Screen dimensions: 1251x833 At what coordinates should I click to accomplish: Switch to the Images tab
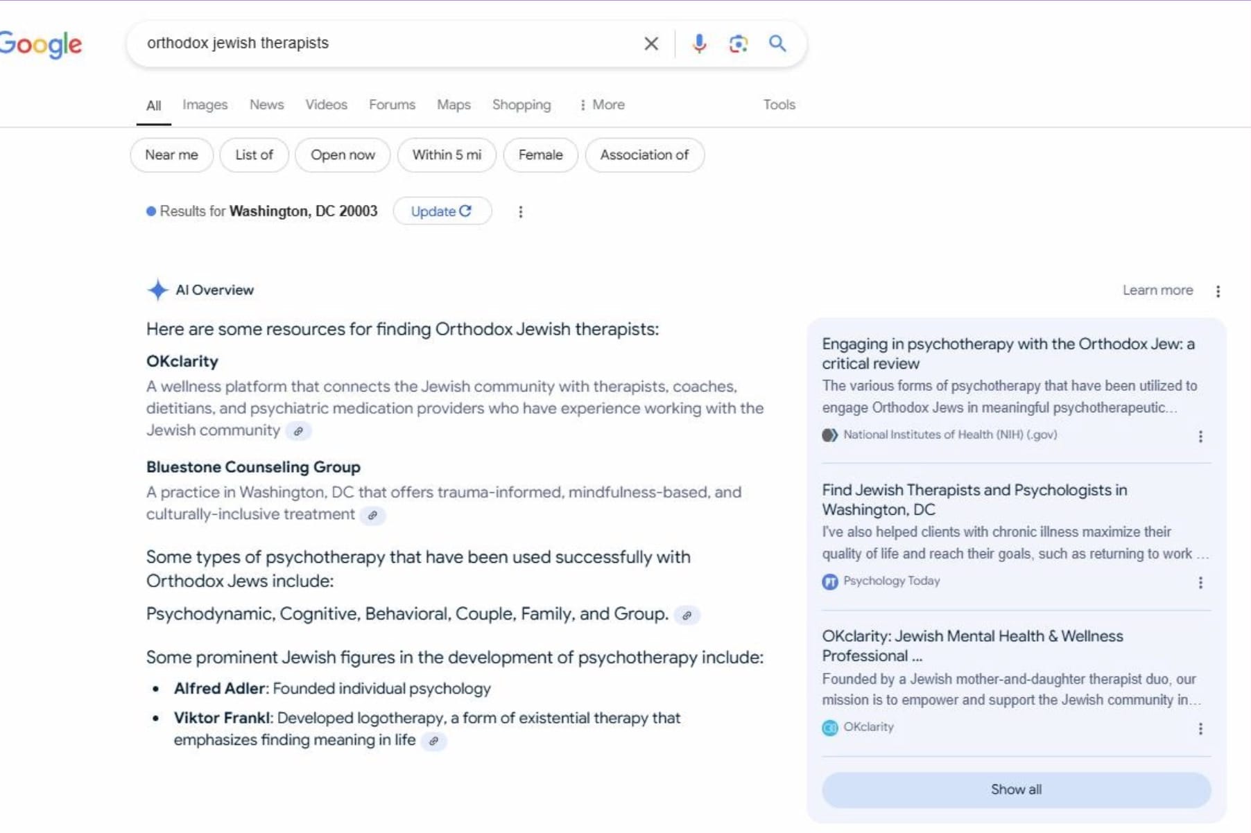205,105
